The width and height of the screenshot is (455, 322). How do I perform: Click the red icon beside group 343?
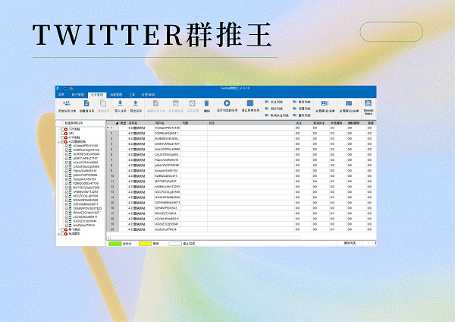coord(66,134)
